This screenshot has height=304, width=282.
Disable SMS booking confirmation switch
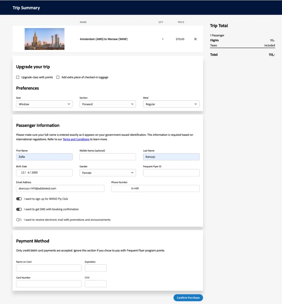19,209
